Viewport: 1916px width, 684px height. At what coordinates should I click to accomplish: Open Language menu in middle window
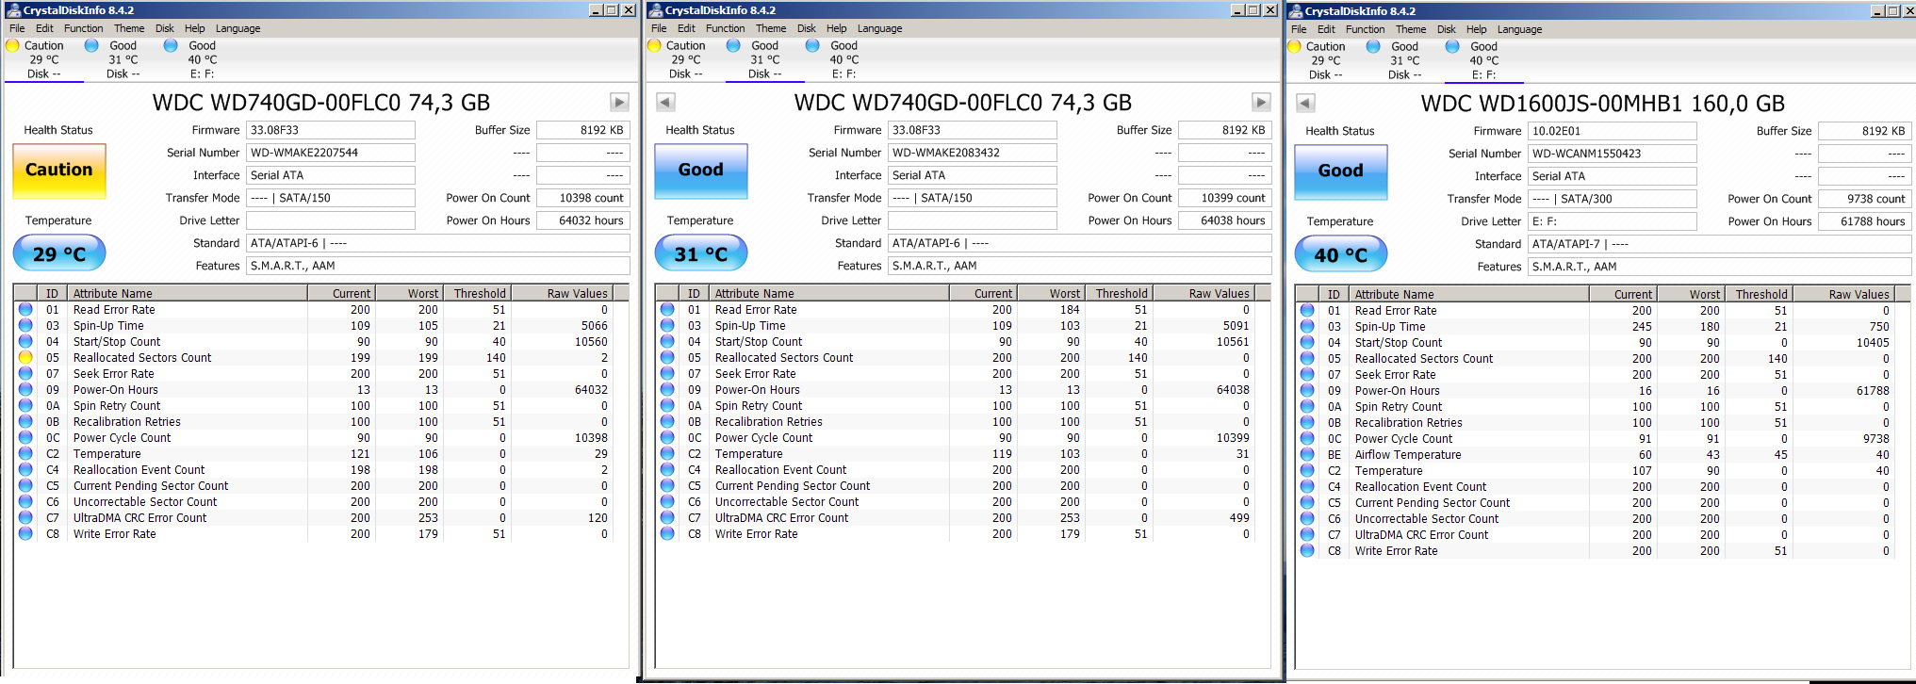[x=879, y=28]
